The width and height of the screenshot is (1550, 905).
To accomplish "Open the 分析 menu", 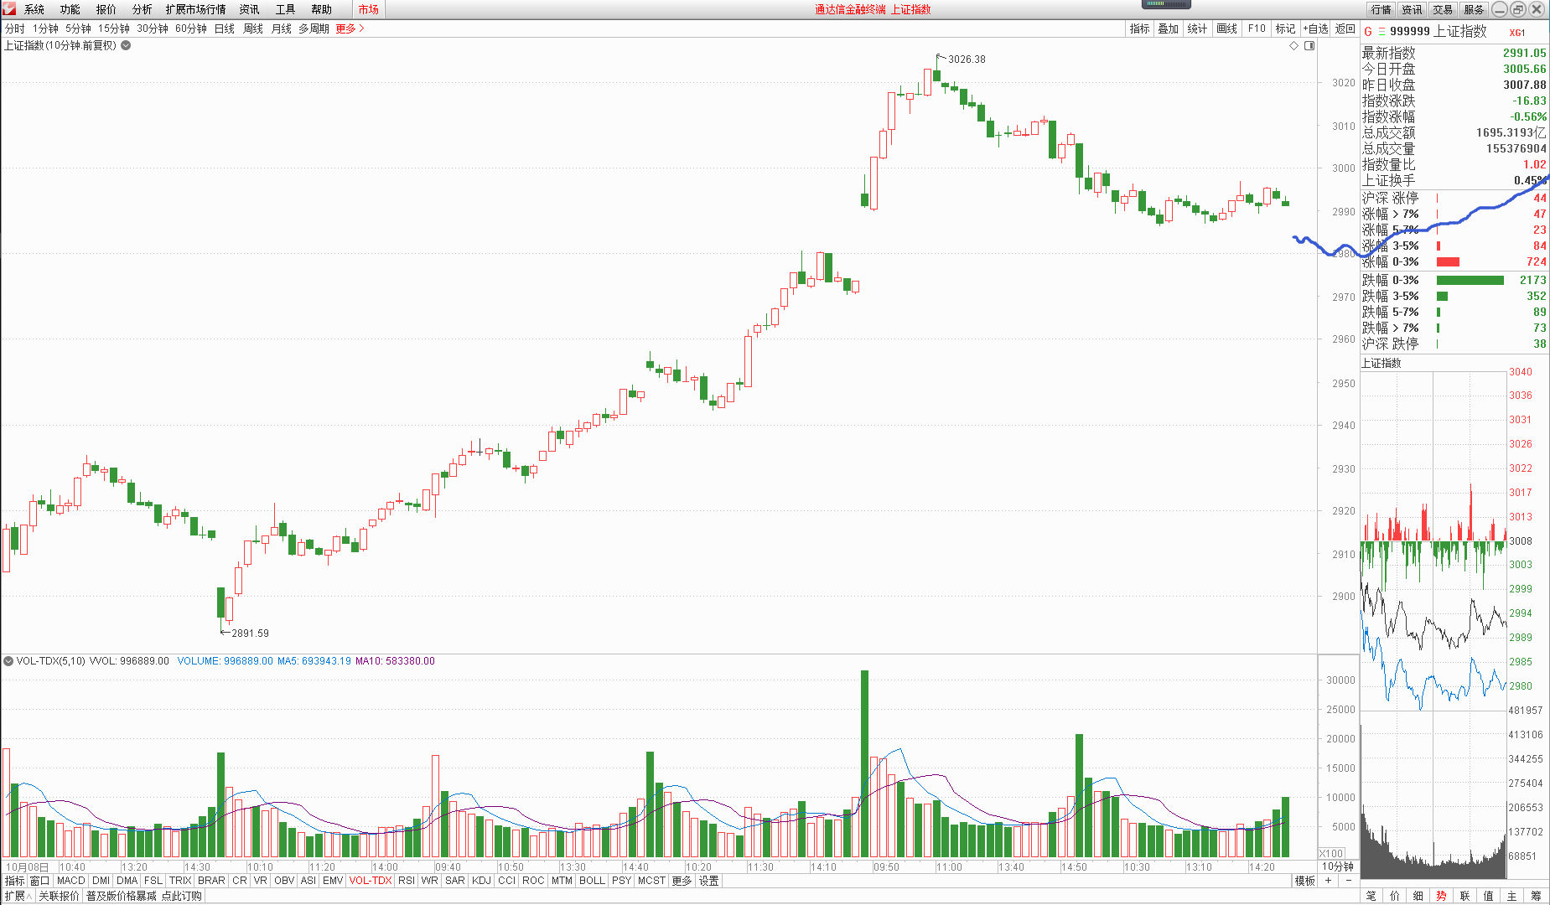I will [x=142, y=9].
